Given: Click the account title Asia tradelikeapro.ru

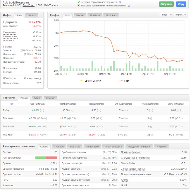Looking at the screenshot, I should point(16,2).
